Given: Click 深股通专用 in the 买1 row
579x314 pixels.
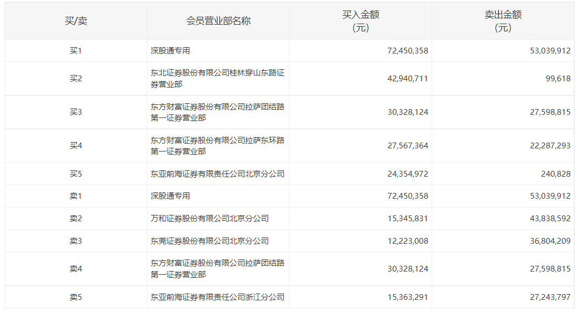Looking at the screenshot, I should (170, 51).
